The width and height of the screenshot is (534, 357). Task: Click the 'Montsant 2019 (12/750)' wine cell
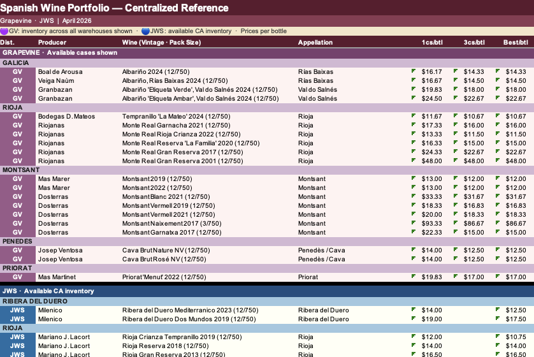point(157,179)
